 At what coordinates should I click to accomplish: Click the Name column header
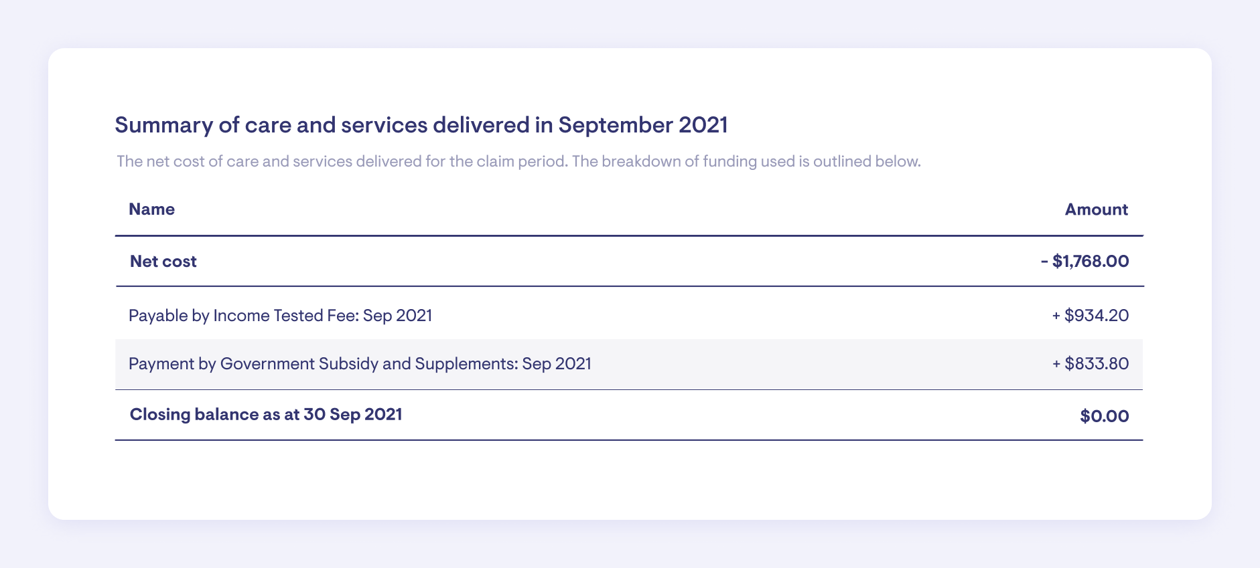coord(151,209)
